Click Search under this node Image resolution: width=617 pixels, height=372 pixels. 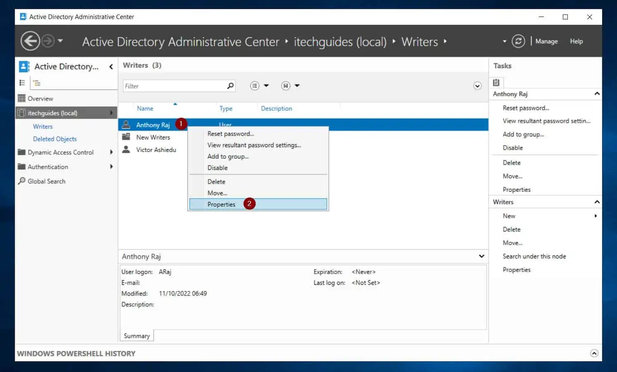click(534, 256)
